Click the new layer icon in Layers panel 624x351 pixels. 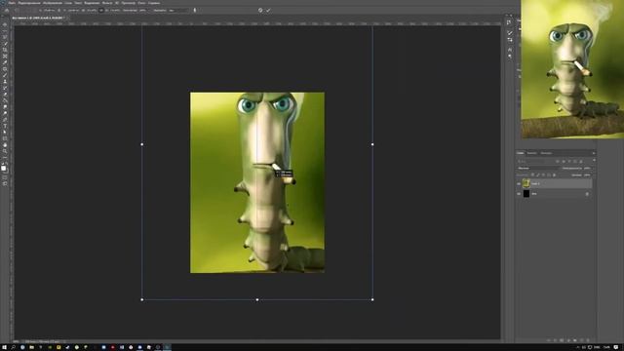581,340
